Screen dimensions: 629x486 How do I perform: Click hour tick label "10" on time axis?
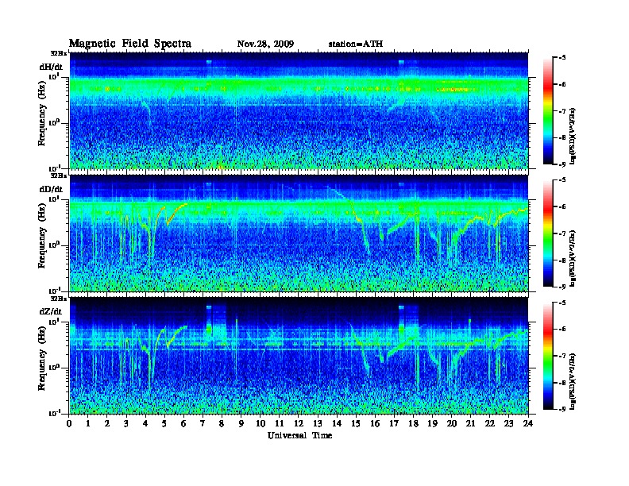coord(260,423)
